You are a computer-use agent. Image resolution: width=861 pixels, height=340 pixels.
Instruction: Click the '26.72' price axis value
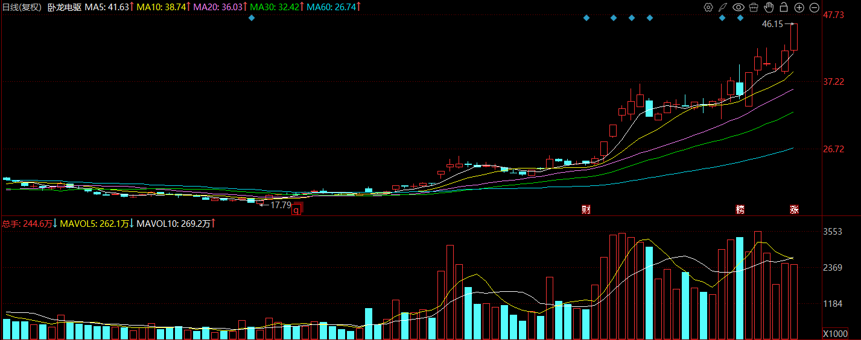(833, 149)
